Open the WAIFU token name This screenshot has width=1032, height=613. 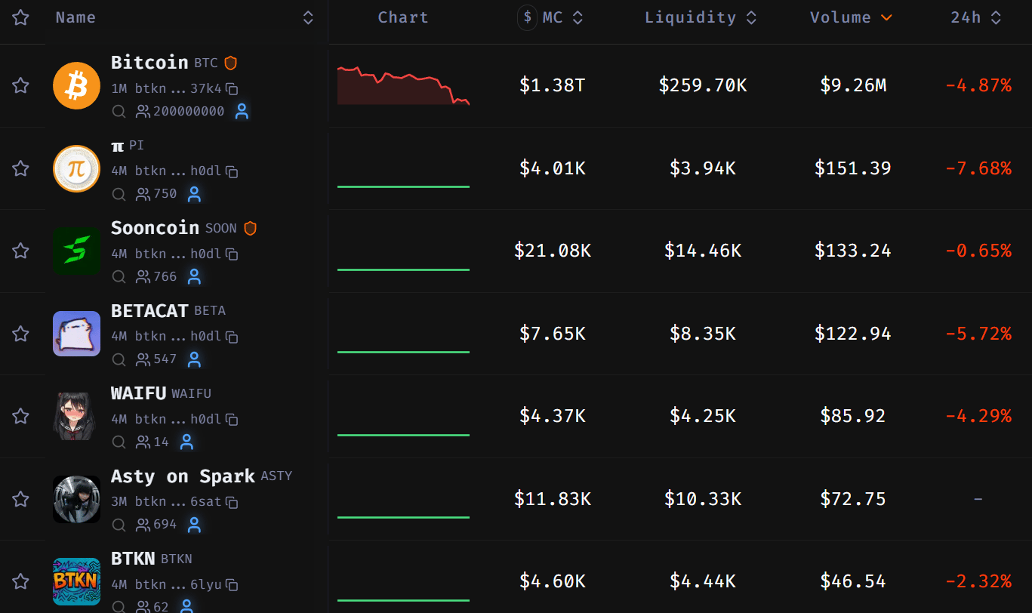pos(138,393)
